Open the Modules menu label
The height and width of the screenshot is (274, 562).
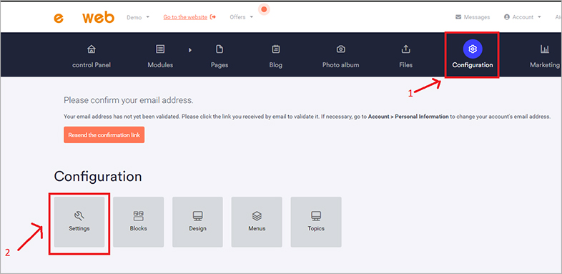pos(160,65)
